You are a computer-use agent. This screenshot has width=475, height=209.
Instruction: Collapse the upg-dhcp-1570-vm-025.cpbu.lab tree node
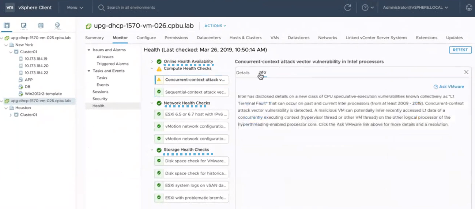(x=2, y=38)
